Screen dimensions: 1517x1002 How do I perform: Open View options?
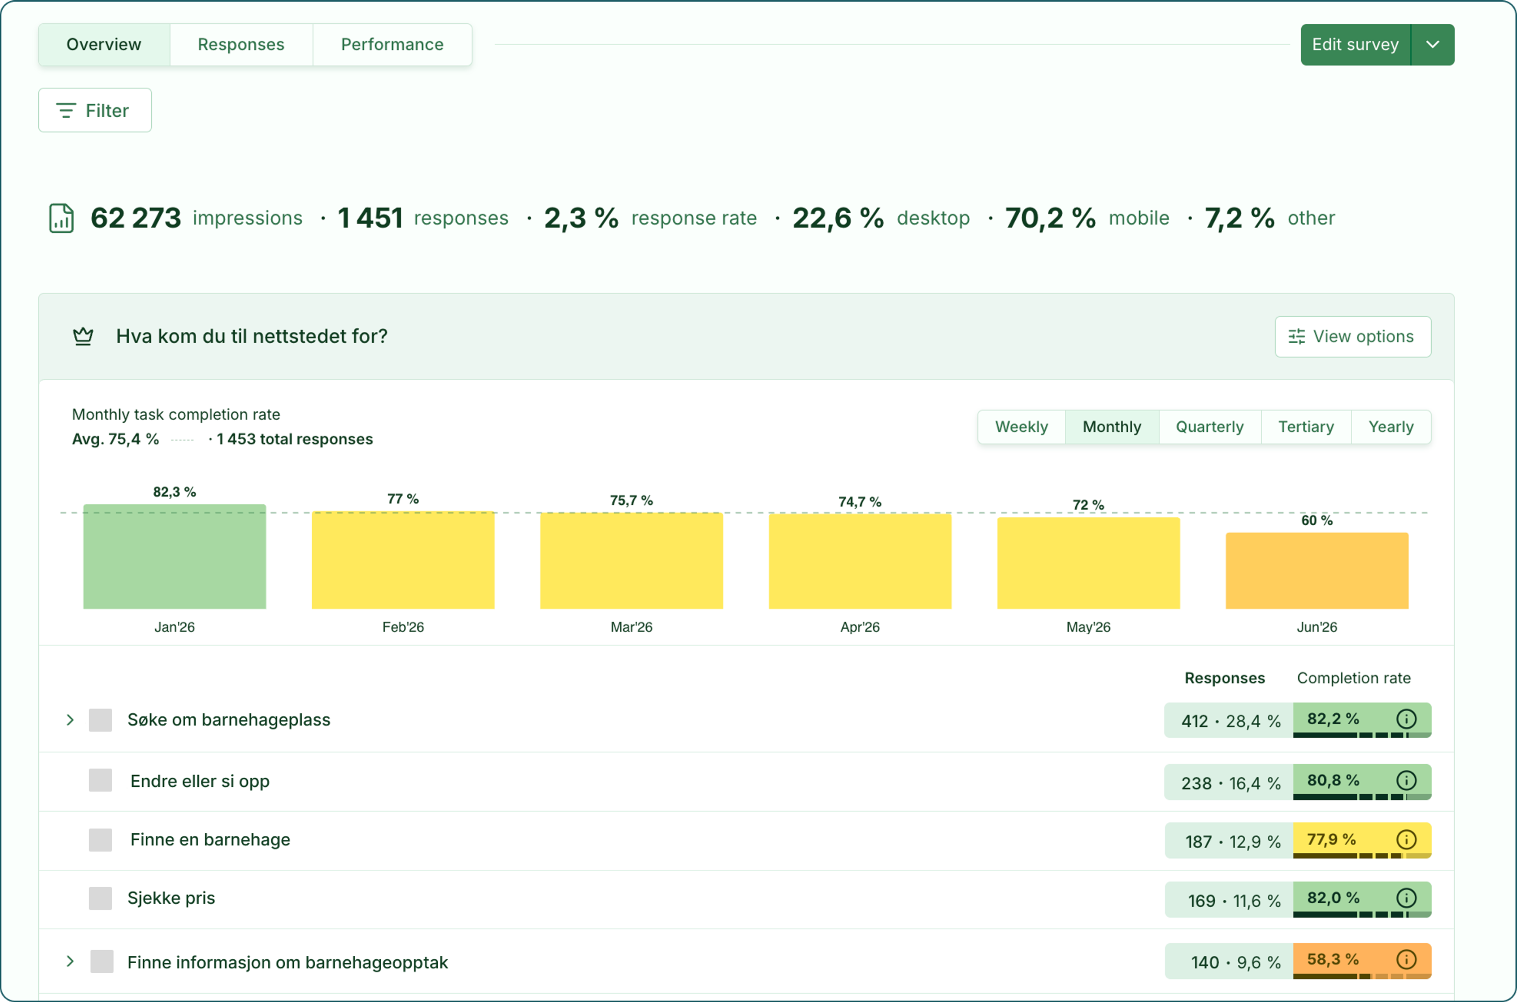(1353, 337)
